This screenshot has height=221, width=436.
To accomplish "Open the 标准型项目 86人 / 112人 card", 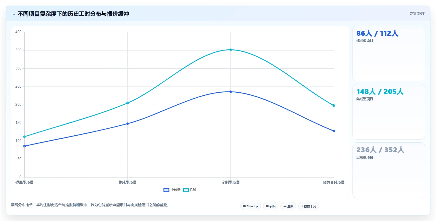I will [389, 54].
